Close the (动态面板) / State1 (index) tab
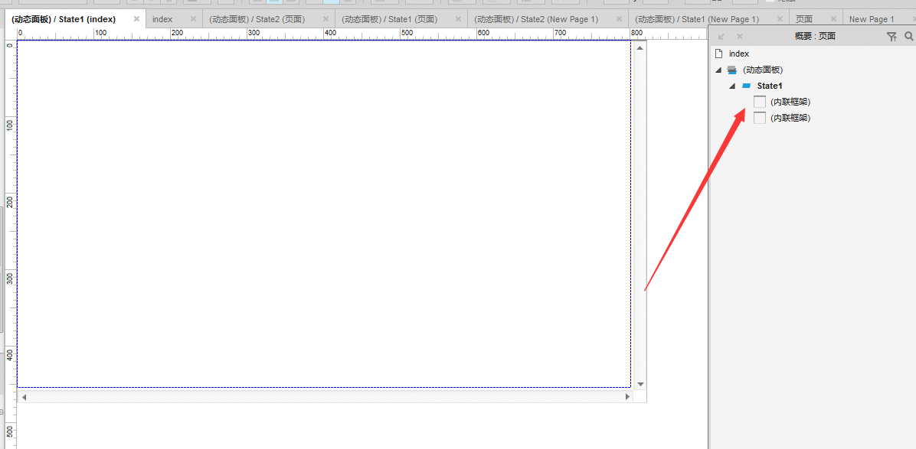The image size is (916, 449). point(136,18)
